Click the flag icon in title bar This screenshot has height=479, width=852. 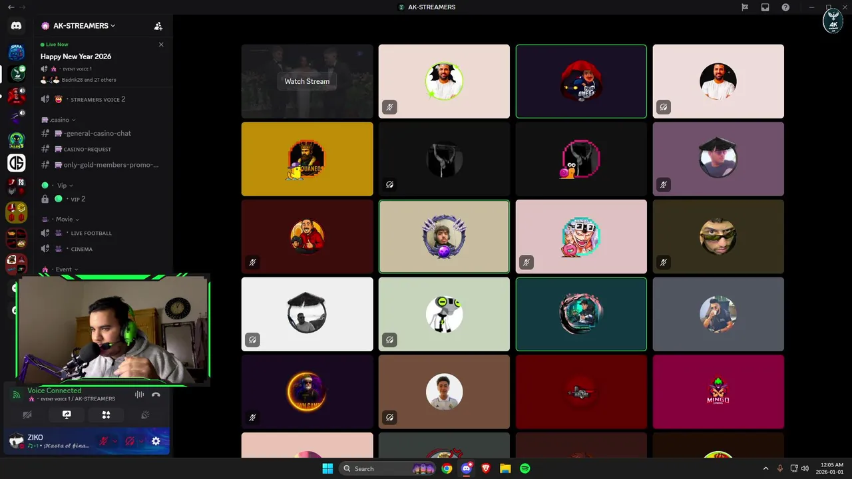tap(745, 7)
